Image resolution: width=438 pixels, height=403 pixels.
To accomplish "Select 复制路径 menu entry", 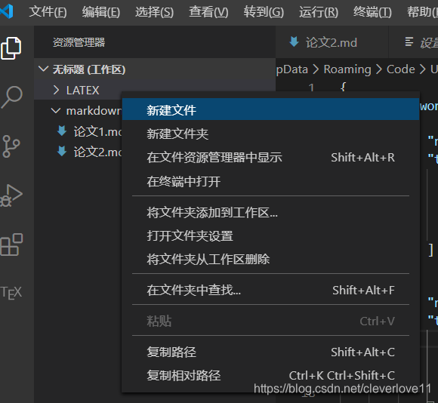I will pyautogui.click(x=270, y=352).
